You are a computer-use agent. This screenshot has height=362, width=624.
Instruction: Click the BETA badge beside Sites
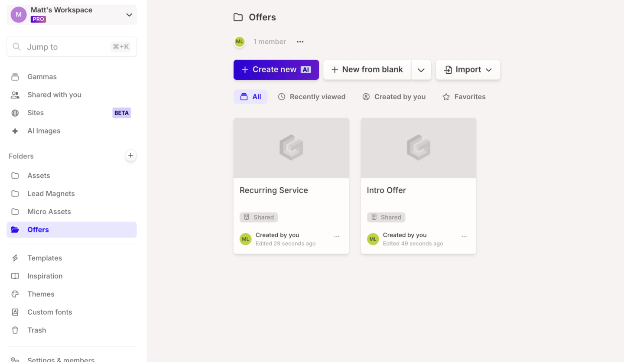pos(121,113)
